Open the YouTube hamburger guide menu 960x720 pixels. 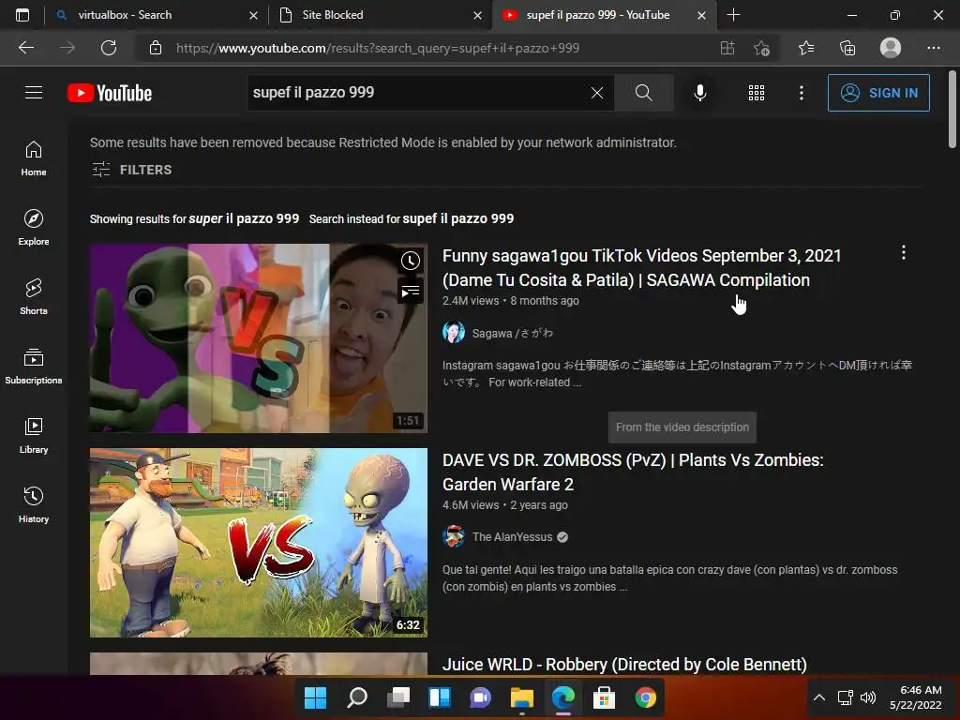coord(34,93)
